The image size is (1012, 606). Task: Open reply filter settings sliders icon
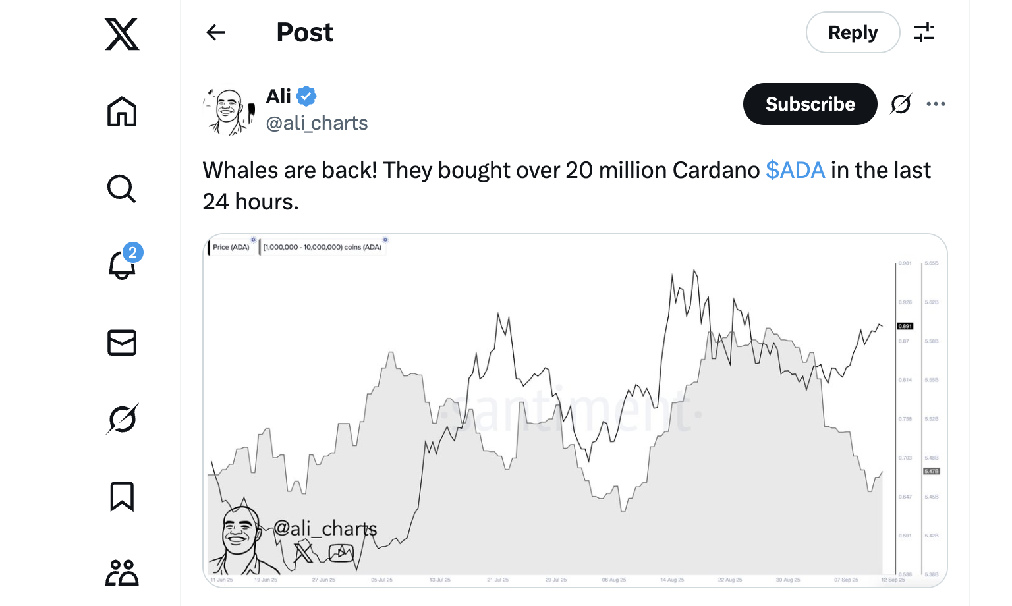pos(924,32)
